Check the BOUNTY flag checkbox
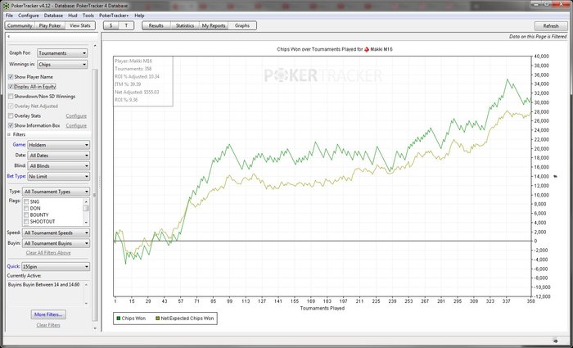573x348 pixels. coord(26,215)
